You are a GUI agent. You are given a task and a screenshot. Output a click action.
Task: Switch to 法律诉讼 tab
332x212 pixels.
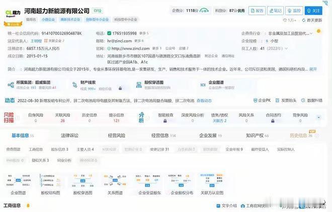69,135
